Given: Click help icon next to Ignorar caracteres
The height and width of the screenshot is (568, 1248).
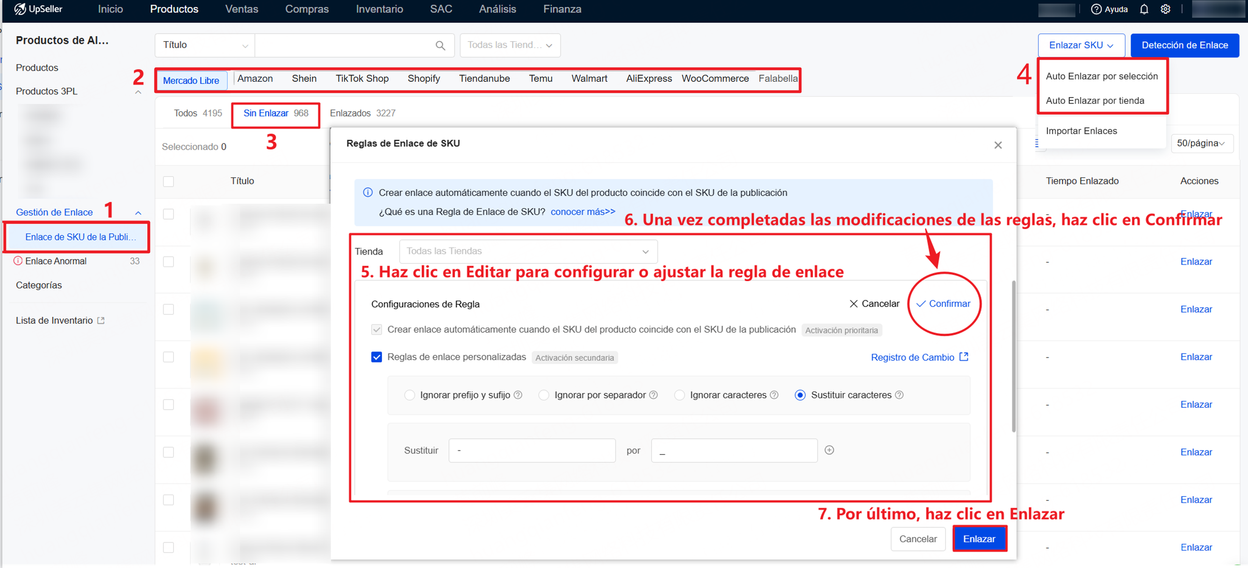Looking at the screenshot, I should click(x=774, y=395).
